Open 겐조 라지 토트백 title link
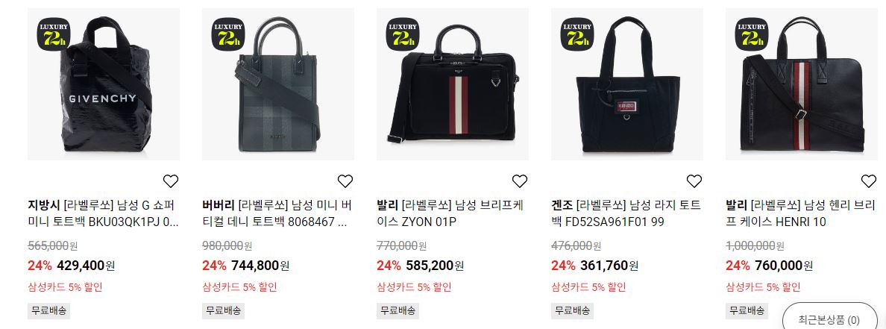This screenshot has height=329, width=886. [x=626, y=213]
